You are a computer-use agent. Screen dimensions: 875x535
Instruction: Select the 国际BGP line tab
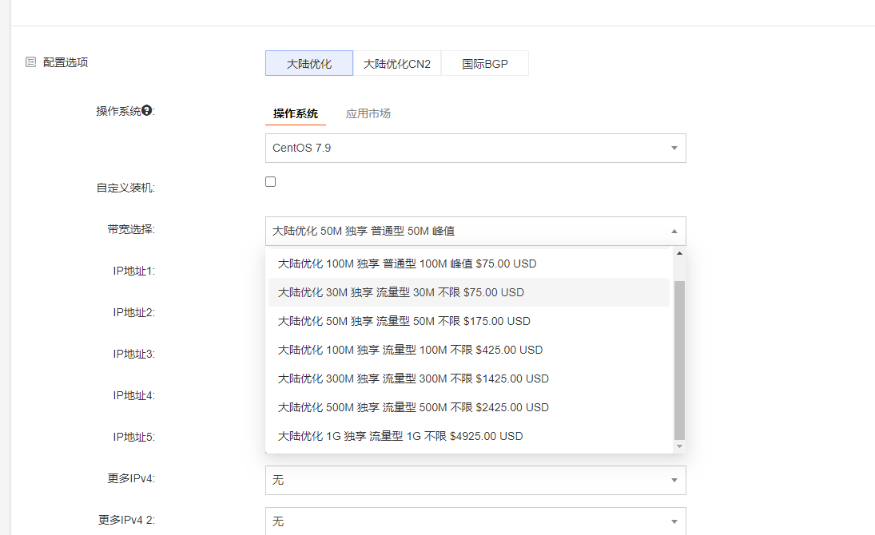pos(484,64)
